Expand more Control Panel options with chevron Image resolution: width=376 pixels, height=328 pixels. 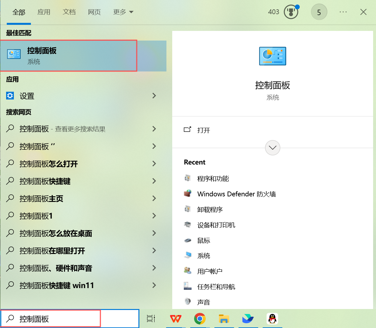coord(272,148)
